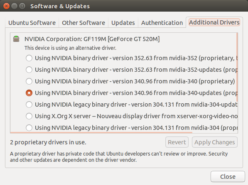Open the Other Software tab
Screen dimensions: 248x185
pyautogui.click(x=83, y=23)
